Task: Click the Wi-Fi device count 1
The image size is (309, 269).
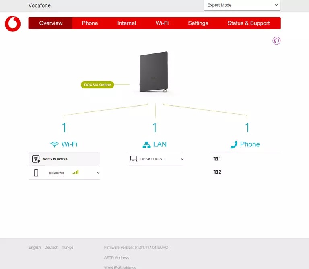Action: 64,127
